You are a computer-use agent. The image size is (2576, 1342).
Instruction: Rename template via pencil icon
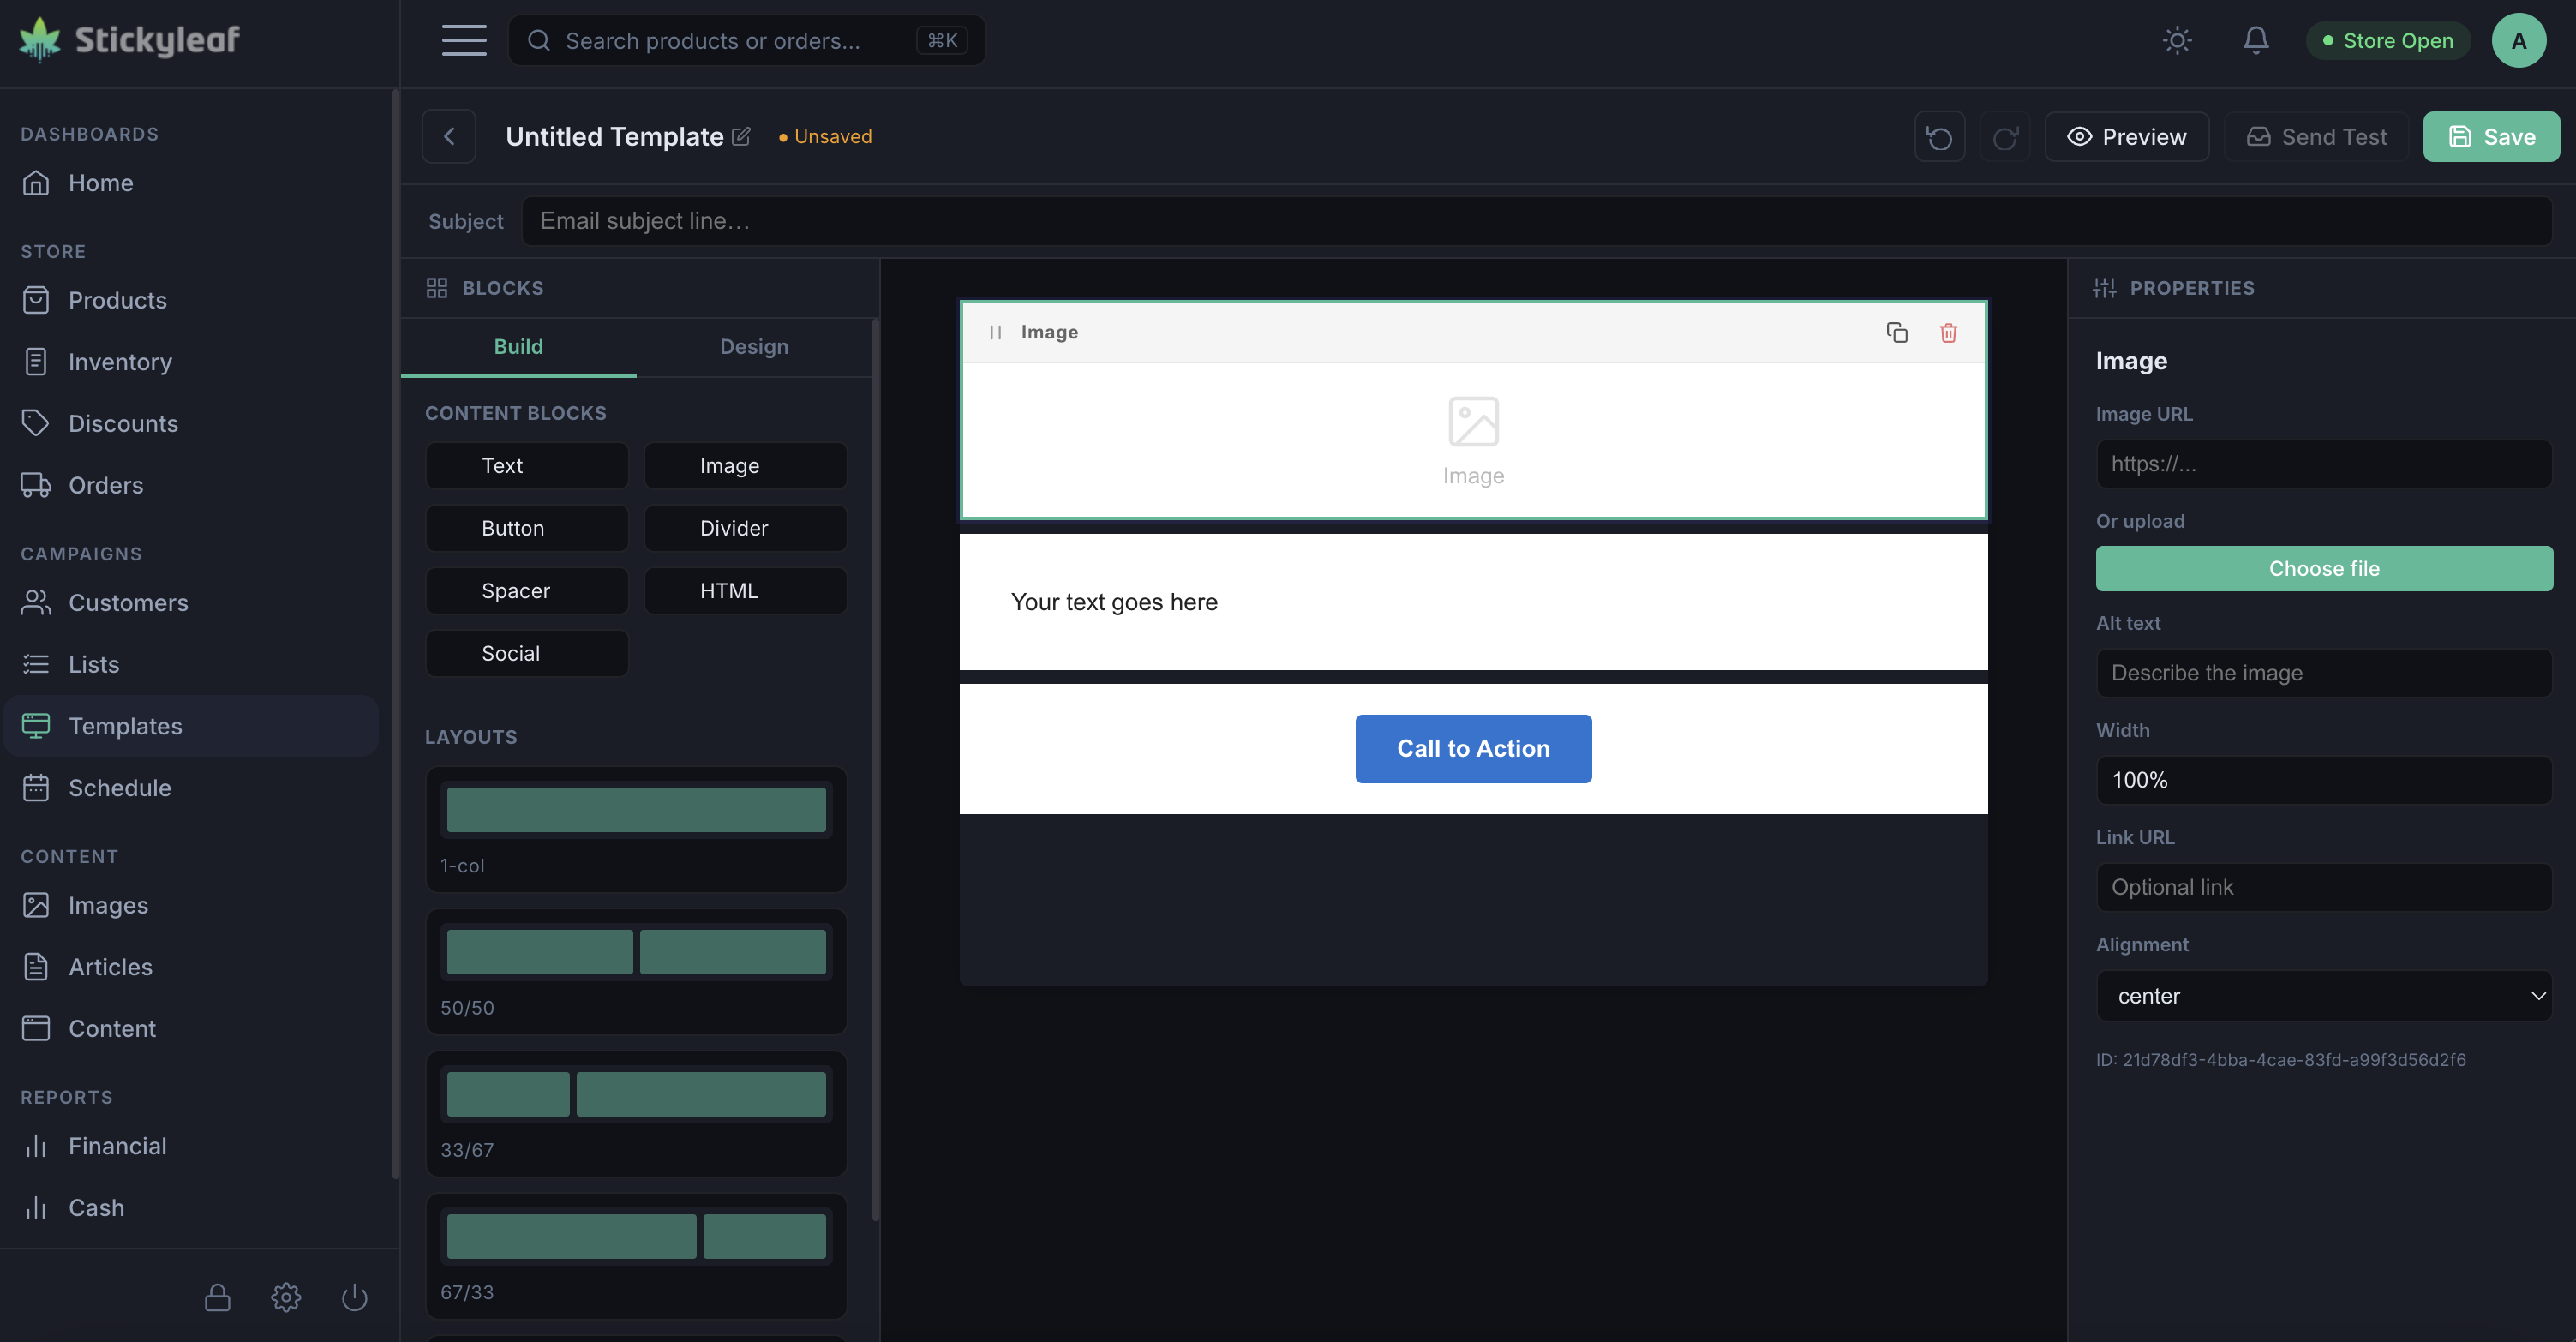[741, 136]
